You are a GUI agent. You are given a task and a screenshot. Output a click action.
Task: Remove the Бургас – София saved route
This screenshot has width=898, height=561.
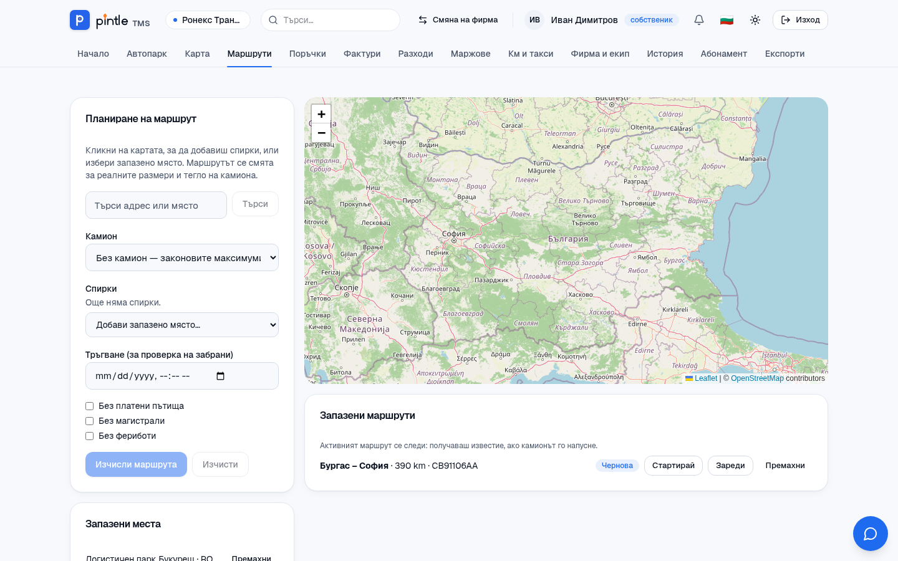click(x=785, y=466)
